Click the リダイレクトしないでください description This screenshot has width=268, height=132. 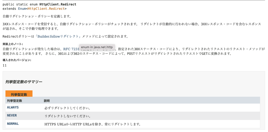tap(68, 116)
